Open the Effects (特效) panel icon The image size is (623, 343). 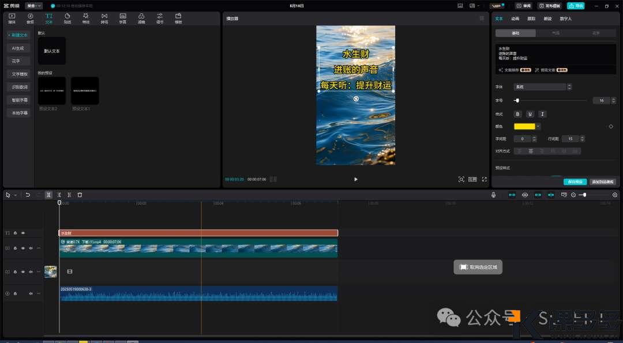click(85, 18)
